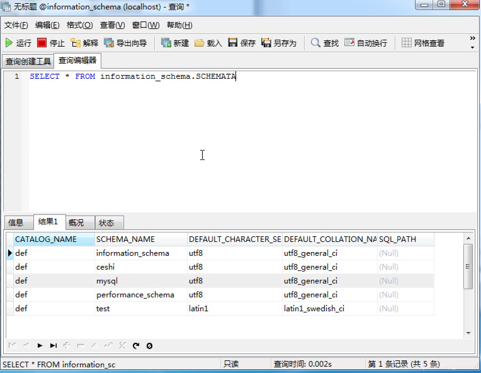This screenshot has height=373, width=481.
Task: Go to the next record
Action: point(40,346)
